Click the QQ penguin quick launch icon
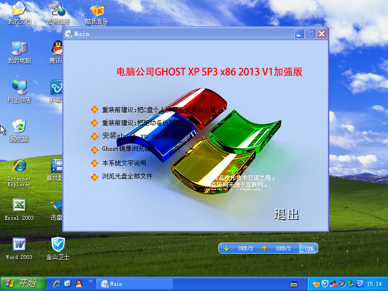 point(79,284)
